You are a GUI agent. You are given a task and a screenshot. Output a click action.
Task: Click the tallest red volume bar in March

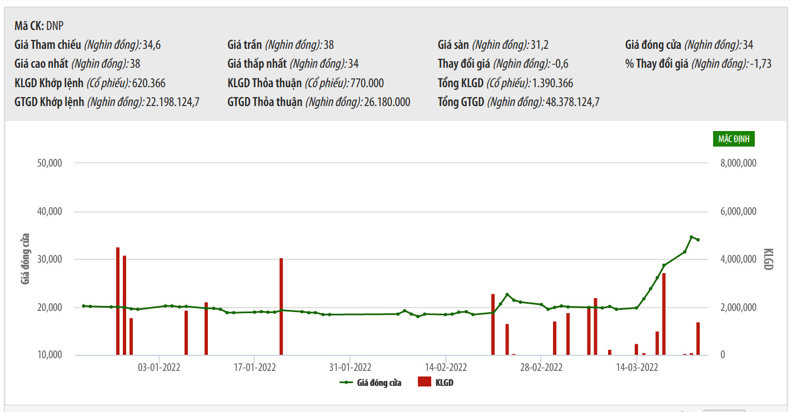(664, 314)
